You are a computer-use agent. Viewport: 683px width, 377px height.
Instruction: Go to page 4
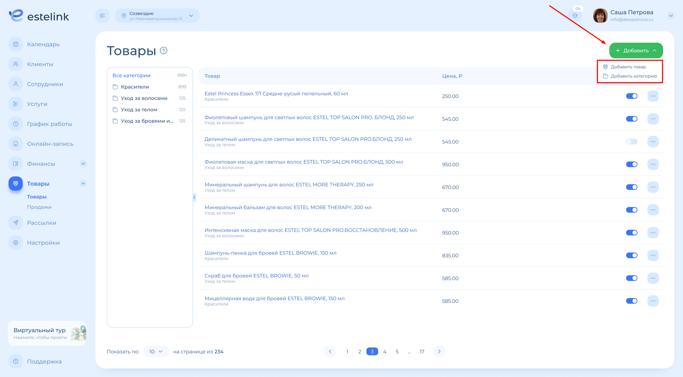pyautogui.click(x=385, y=351)
